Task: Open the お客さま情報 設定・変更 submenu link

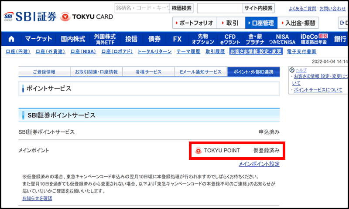Action: pos(256,51)
